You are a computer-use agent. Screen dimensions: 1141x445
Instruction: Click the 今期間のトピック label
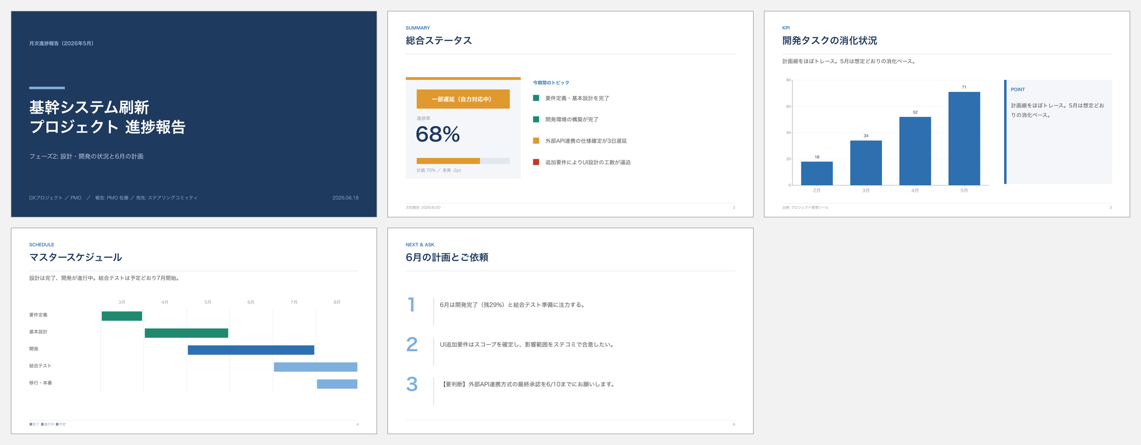[x=551, y=83]
